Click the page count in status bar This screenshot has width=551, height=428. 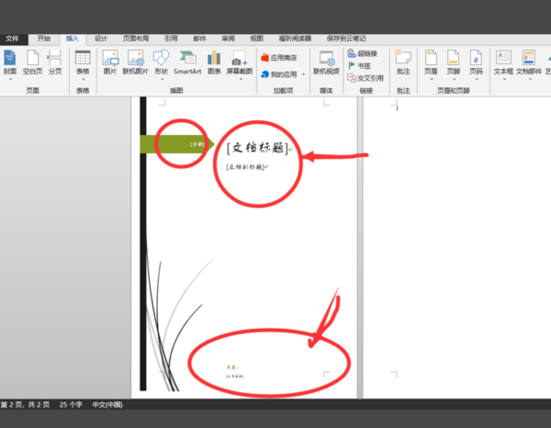coord(25,405)
